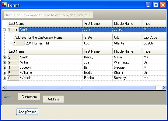Image resolution: width=168 pixels, height=121 pixels.
Task: Click the row 1 current-record arrow indicator
Action: click(16, 30)
